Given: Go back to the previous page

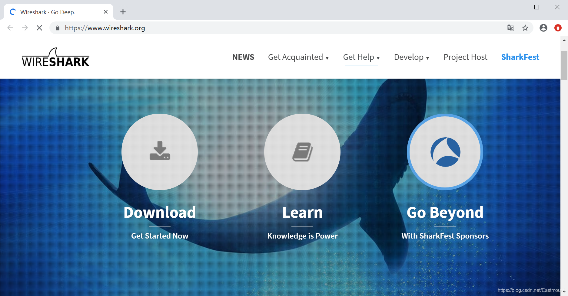Looking at the screenshot, I should (10, 28).
